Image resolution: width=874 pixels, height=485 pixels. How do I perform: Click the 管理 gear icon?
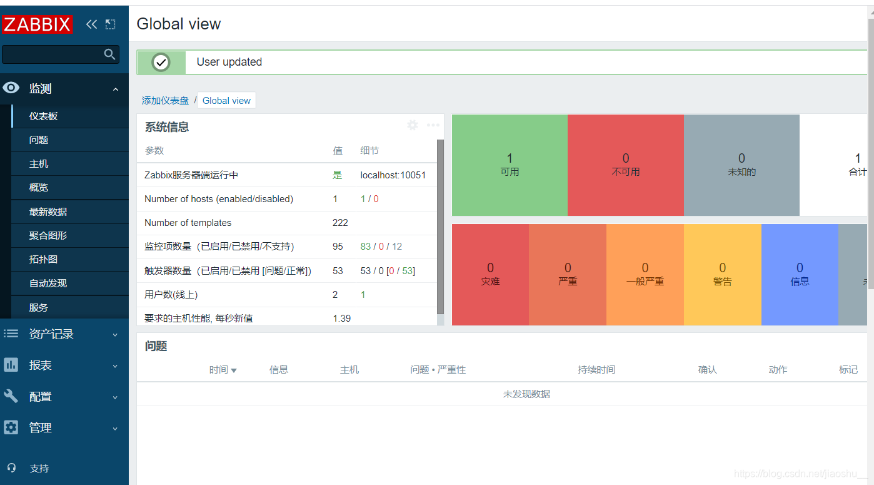point(11,427)
